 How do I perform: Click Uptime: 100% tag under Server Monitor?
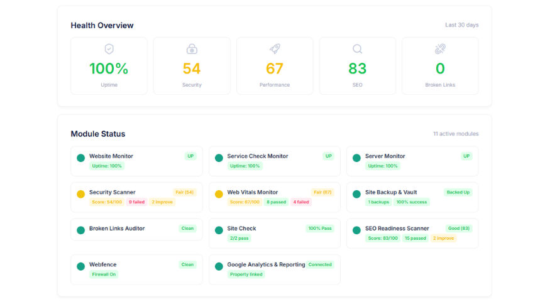pyautogui.click(x=383, y=166)
